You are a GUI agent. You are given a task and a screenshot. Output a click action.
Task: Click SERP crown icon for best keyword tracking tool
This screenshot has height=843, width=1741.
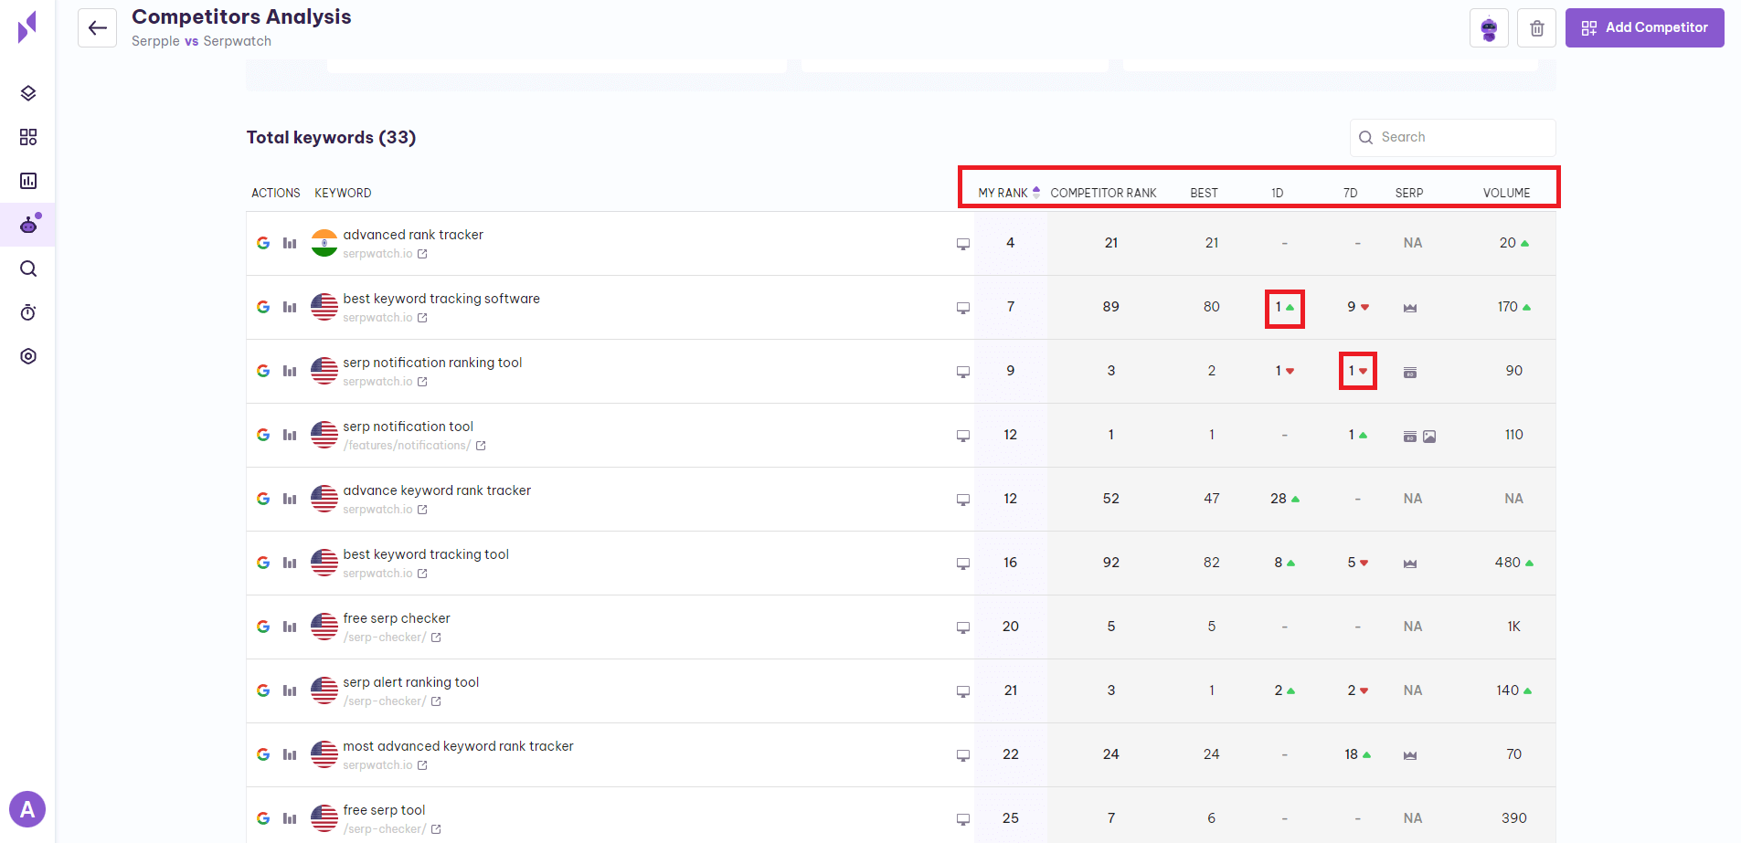[1410, 564]
